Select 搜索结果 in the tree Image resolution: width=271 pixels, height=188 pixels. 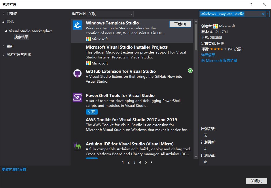tap(21, 37)
